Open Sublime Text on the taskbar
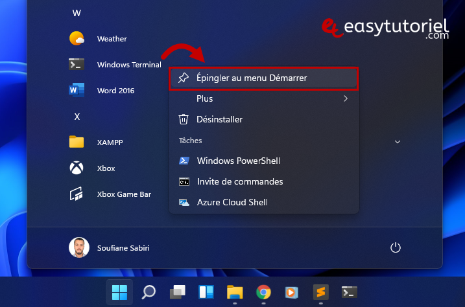The width and height of the screenshot is (465, 307). click(x=320, y=292)
